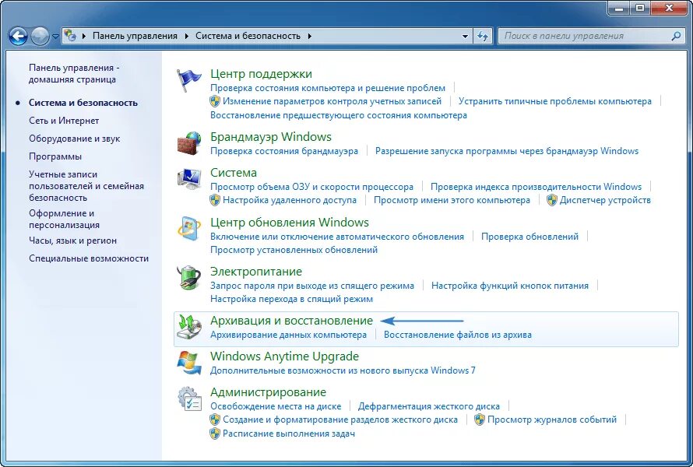Expand root arrow before Панель управления breadcrumb
The height and width of the screenshot is (467, 693).
(x=84, y=37)
